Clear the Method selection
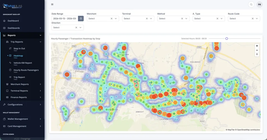Viewport: 267px width, 140px height. click(182, 19)
